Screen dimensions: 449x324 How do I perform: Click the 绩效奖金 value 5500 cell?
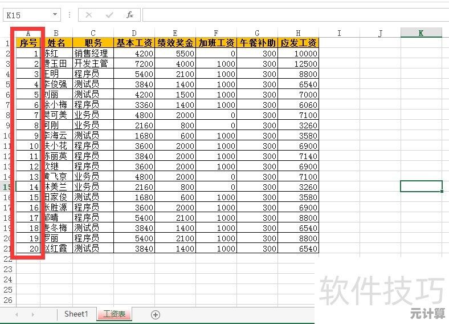(x=175, y=53)
